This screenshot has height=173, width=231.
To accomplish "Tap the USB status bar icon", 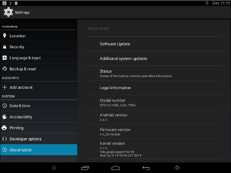I will click(x=10, y=3).
